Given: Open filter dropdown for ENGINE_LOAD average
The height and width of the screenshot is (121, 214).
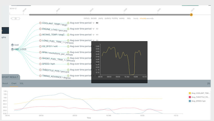Looking at the screenshot, I should point(93,29).
